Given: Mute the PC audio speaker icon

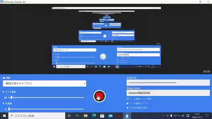Looking at the screenshot, I should pos(5,109).
